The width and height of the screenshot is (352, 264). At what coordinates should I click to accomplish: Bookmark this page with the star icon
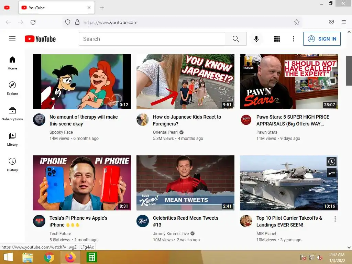(x=297, y=22)
